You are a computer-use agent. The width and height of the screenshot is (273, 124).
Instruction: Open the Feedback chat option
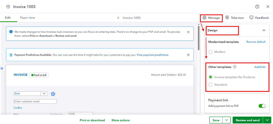coord(259,18)
